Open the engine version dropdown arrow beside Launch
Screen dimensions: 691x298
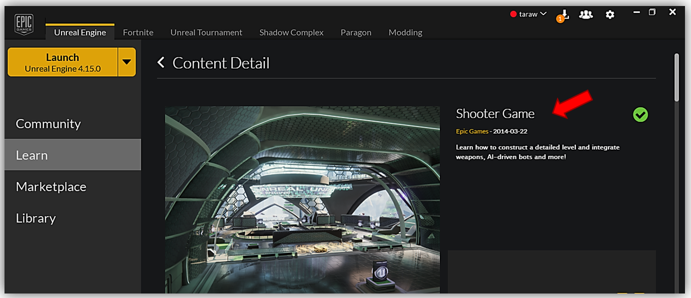(x=127, y=62)
